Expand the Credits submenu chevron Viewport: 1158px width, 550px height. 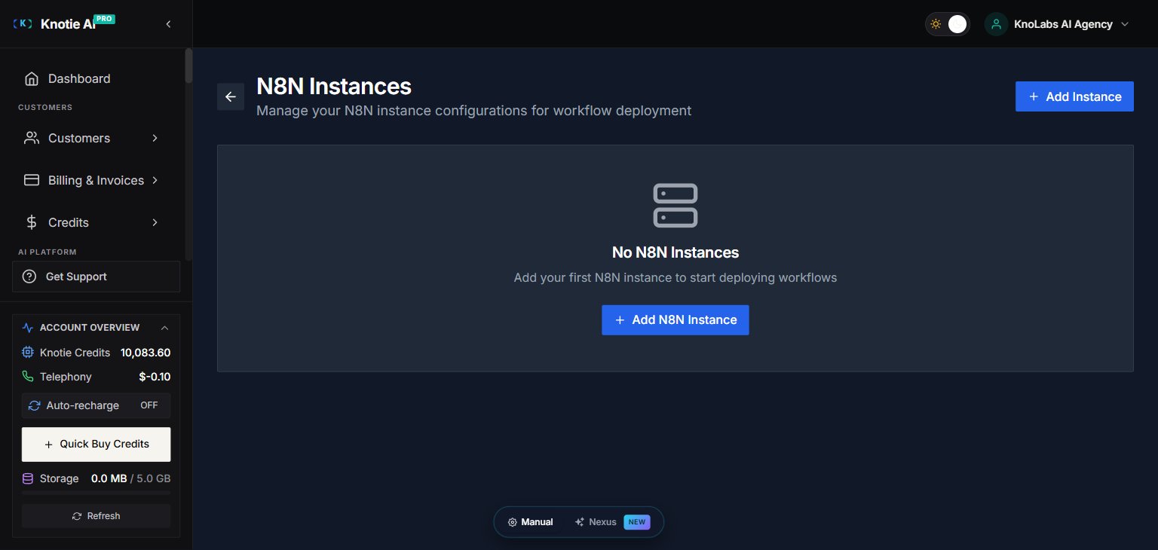[x=155, y=222]
